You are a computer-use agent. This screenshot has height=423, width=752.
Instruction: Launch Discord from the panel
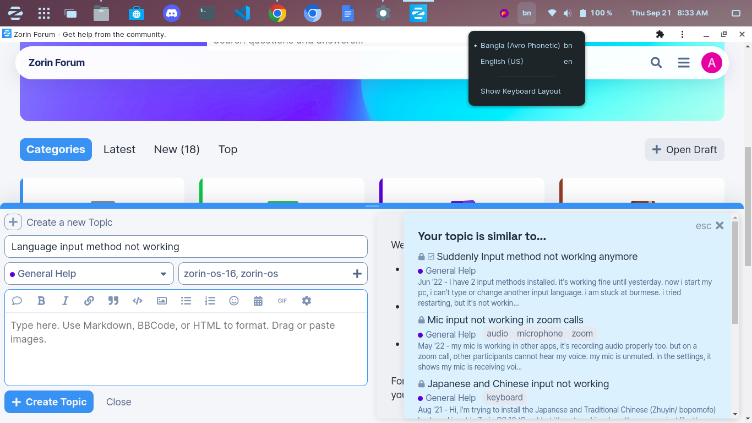click(x=172, y=13)
